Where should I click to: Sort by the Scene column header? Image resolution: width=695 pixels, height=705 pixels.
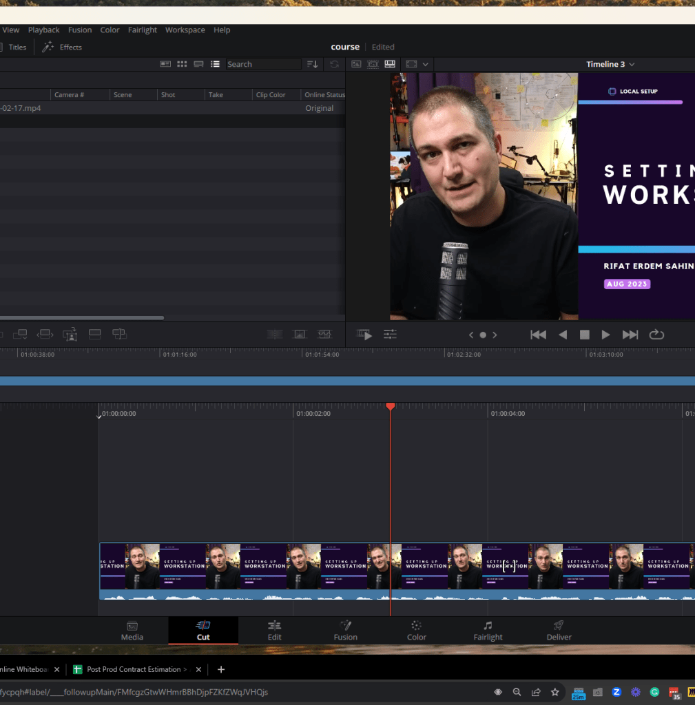pyautogui.click(x=134, y=94)
